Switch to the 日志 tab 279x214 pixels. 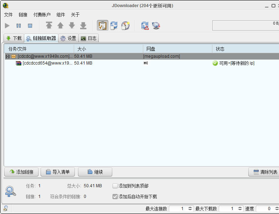pos(89,38)
